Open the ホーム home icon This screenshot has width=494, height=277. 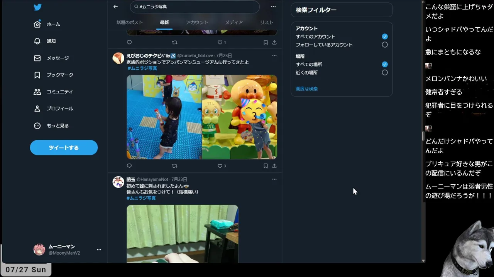(37, 24)
